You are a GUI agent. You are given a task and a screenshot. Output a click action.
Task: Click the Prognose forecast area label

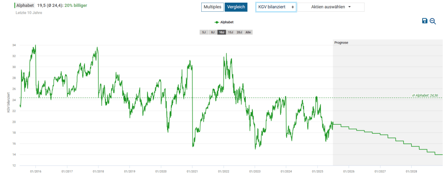coord(341,43)
